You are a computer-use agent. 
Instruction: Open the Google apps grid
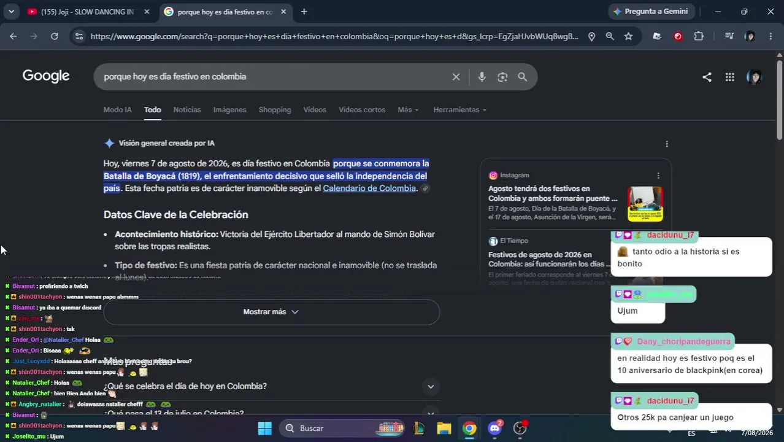point(729,77)
